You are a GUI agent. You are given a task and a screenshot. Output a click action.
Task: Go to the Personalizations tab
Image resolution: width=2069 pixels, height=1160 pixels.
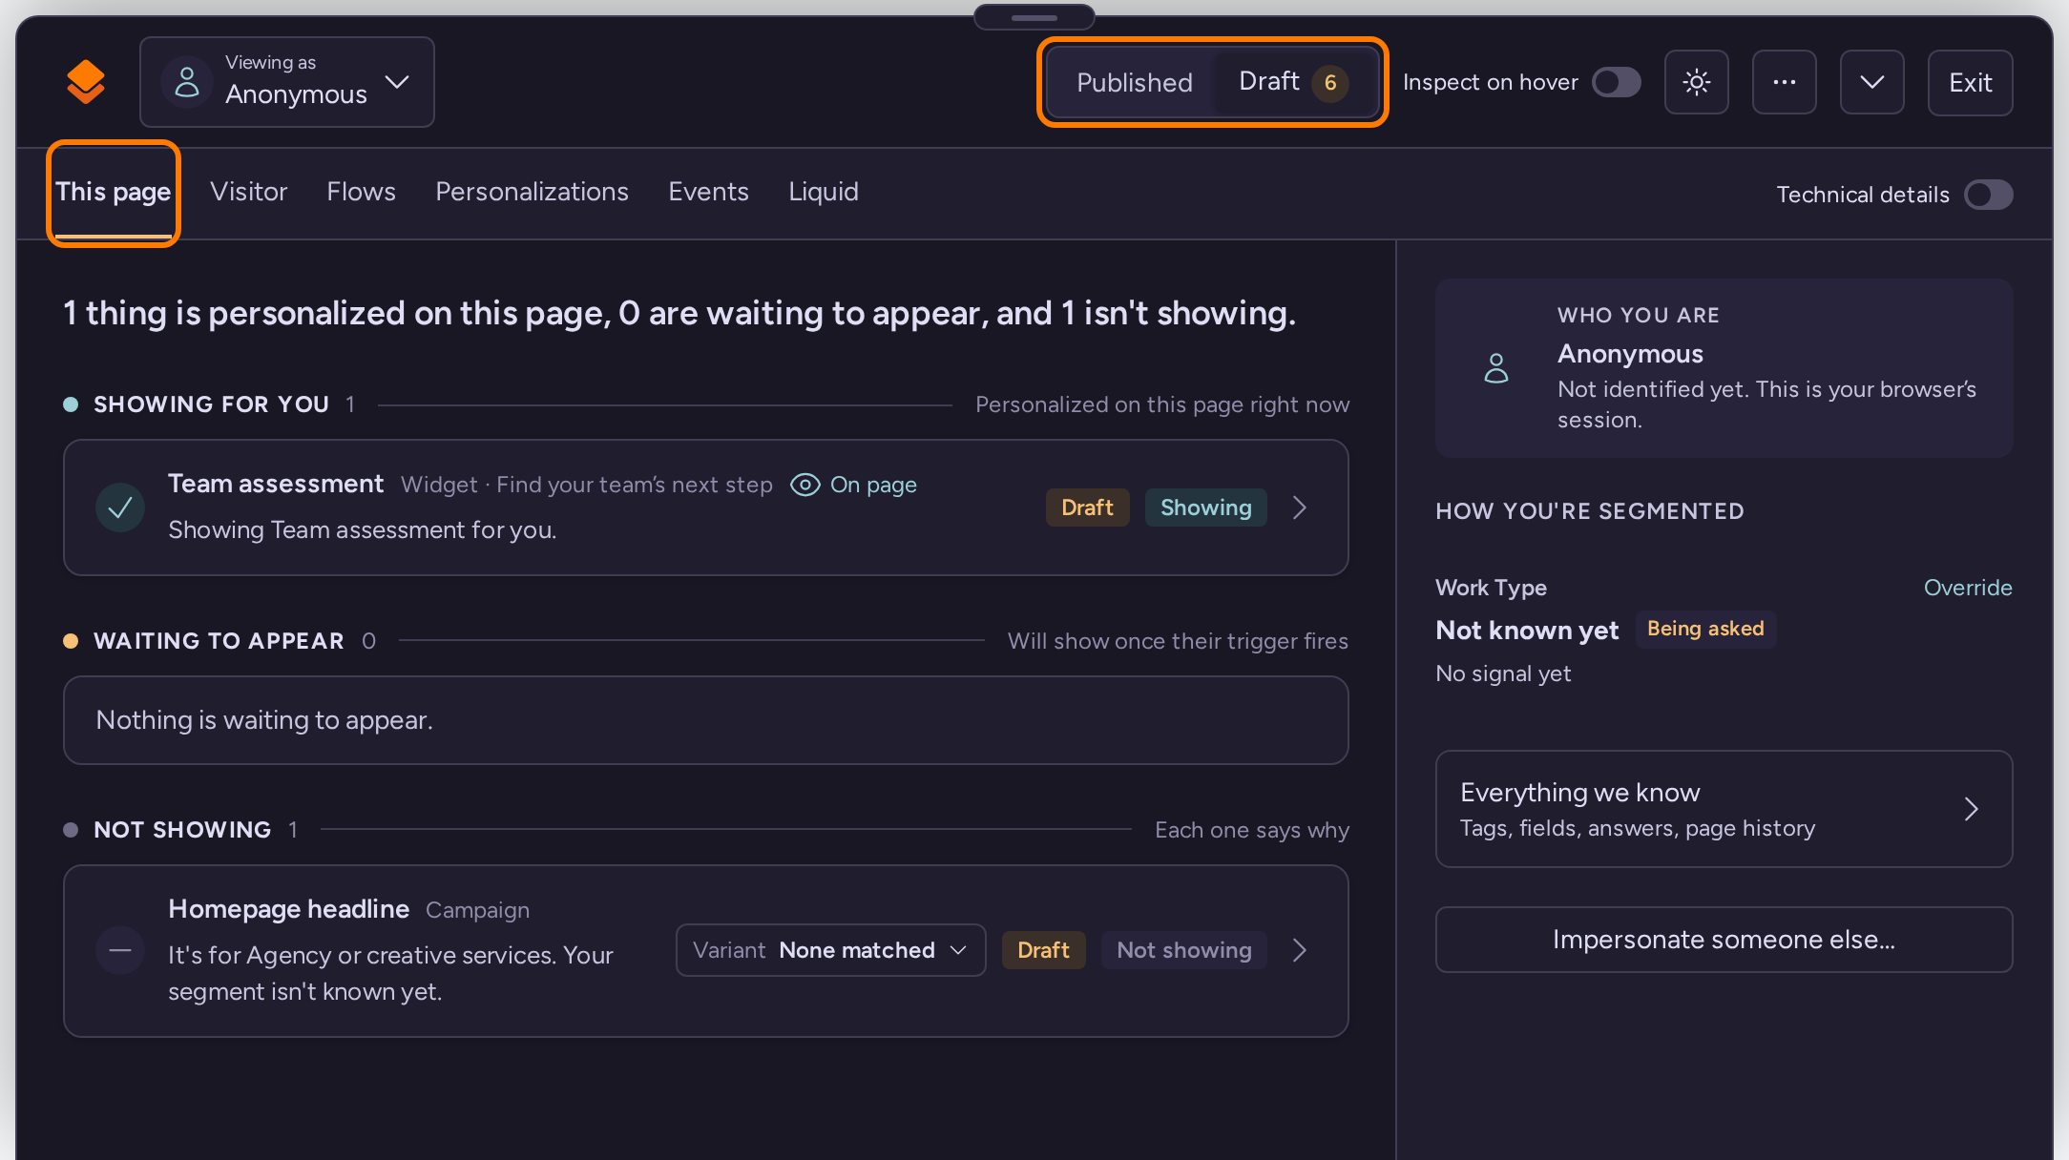coord(532,193)
